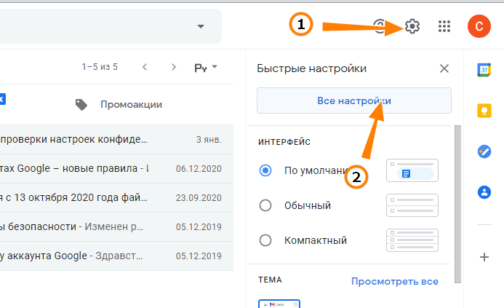Image resolution: width=504 pixels, height=308 pixels.
Task: Select the По умолчанию interface density
Action: [265, 170]
